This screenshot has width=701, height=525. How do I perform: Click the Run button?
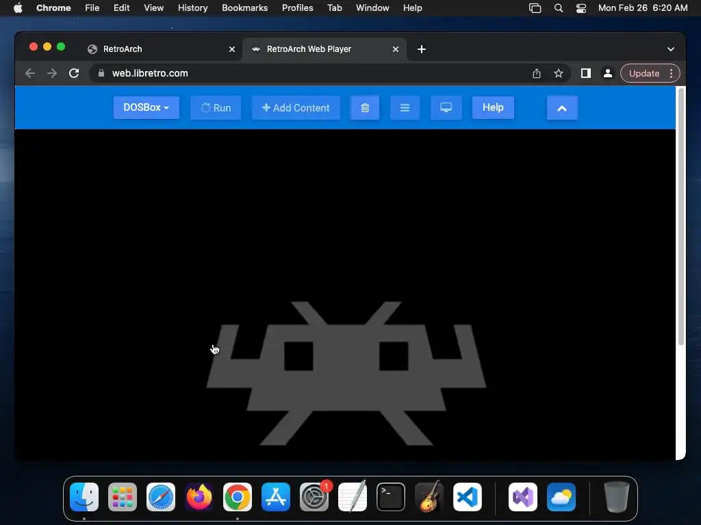click(216, 107)
